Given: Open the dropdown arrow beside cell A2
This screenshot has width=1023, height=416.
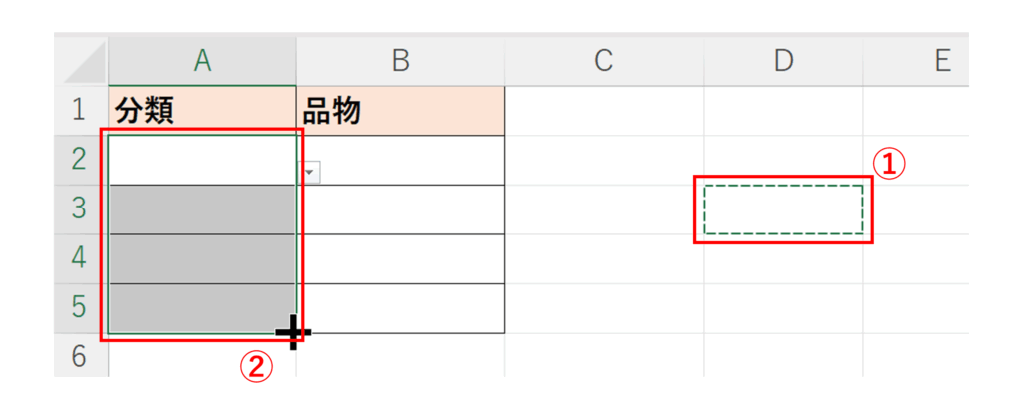Looking at the screenshot, I should tap(310, 173).
